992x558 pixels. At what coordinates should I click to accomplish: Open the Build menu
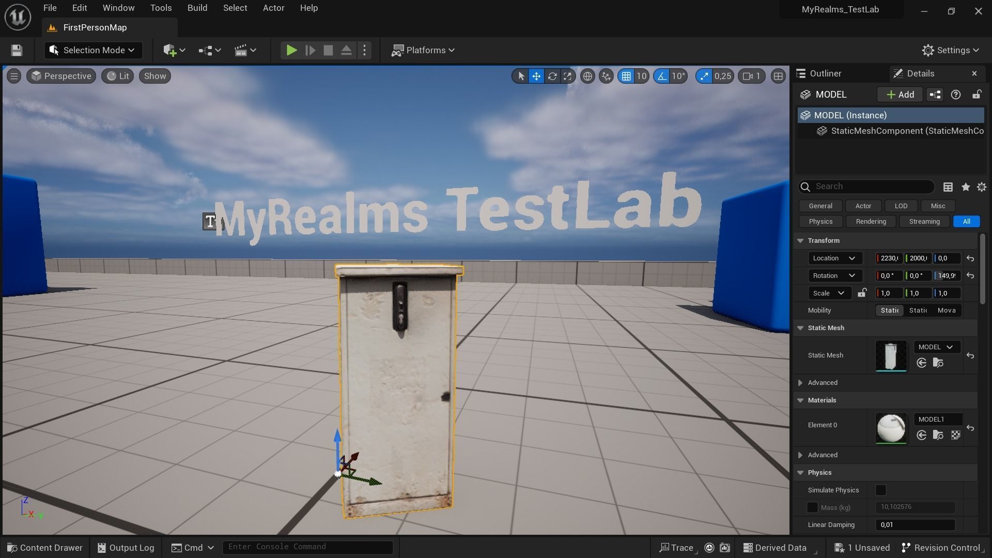[197, 8]
